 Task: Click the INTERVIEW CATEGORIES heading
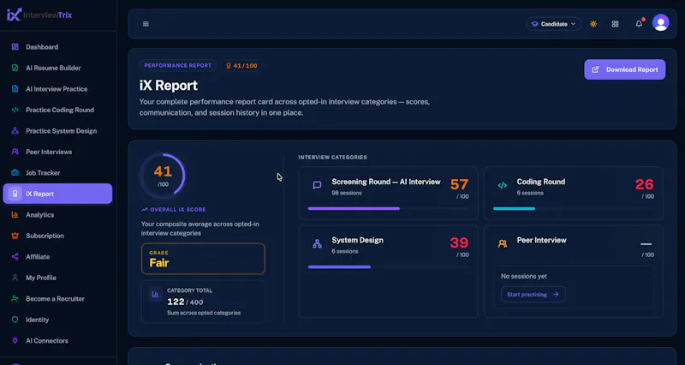332,157
